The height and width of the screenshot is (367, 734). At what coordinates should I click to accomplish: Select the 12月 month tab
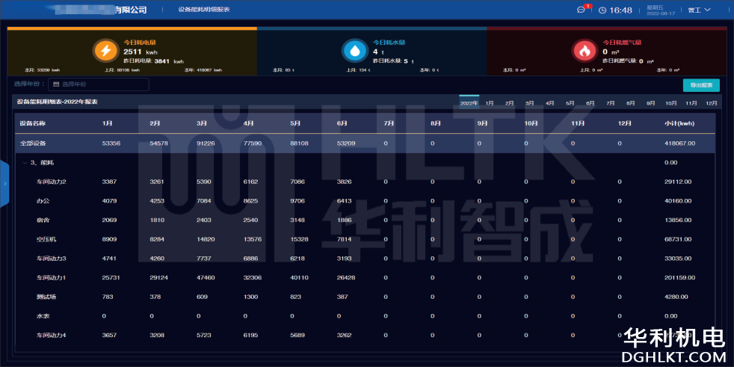point(711,103)
